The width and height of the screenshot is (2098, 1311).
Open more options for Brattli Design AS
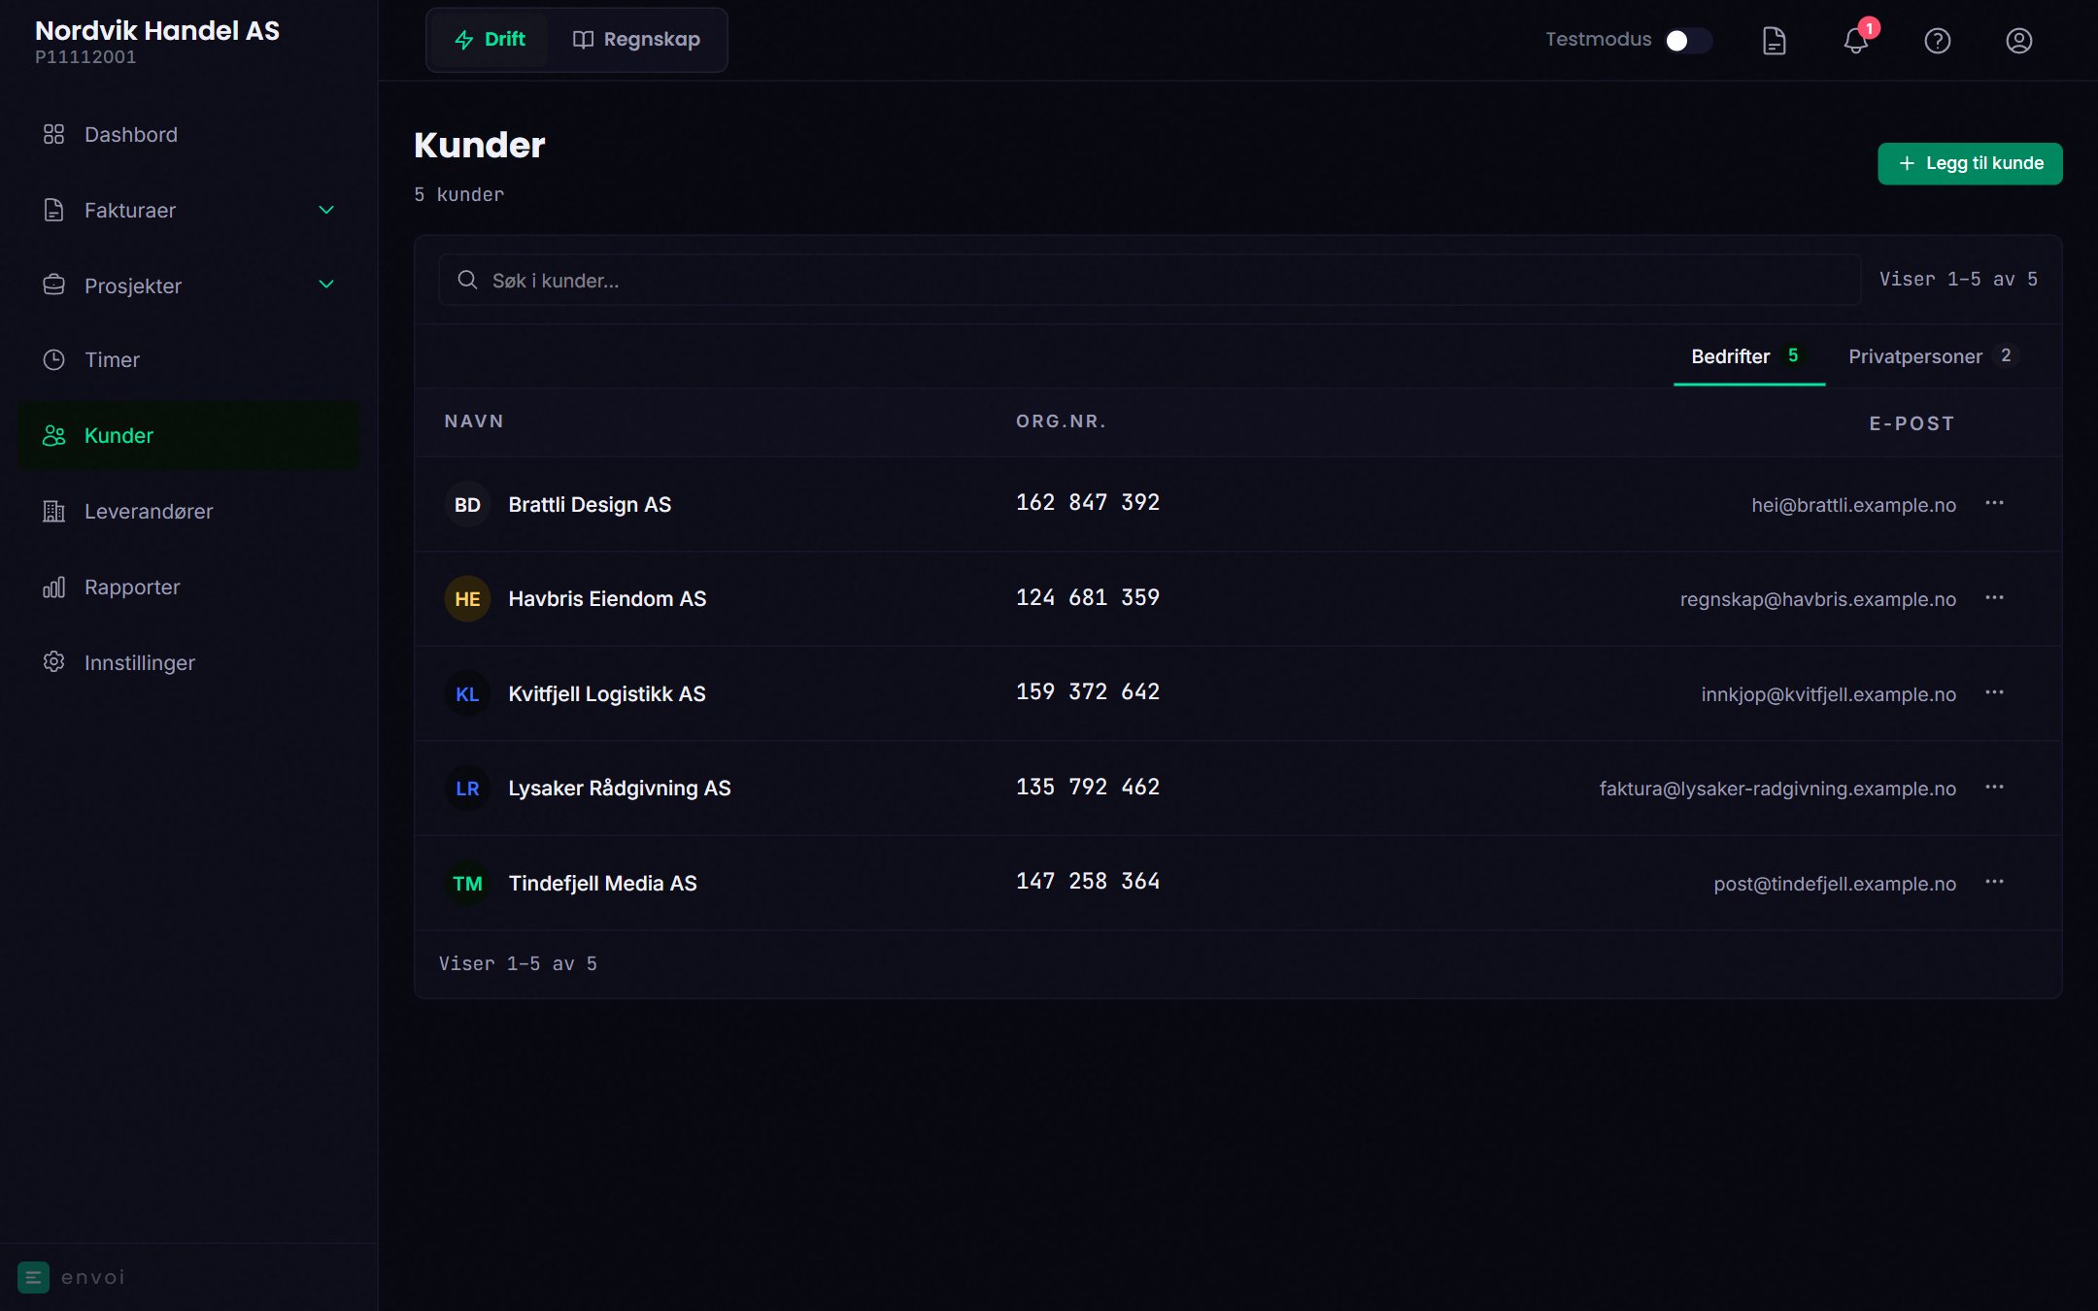click(x=1994, y=503)
